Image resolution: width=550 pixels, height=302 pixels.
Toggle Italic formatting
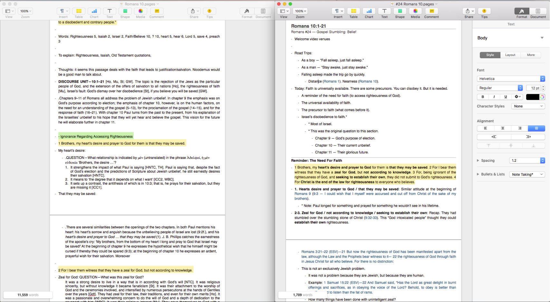494,97
